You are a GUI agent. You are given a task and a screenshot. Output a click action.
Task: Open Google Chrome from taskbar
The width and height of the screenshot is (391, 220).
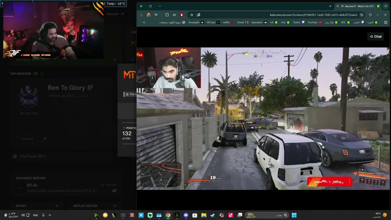point(168,215)
